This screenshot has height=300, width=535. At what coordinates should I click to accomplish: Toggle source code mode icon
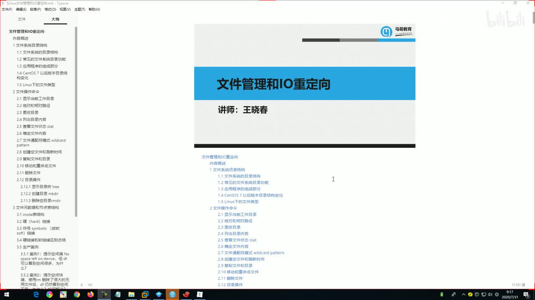click(x=90, y=285)
